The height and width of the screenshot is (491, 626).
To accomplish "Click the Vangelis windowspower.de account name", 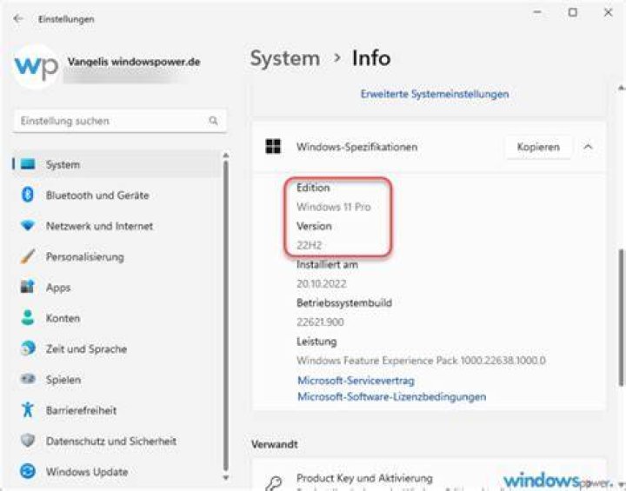I will point(134,62).
